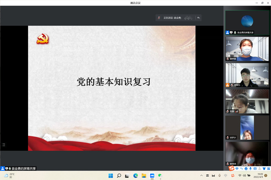Click signal bars icon in fourth tile
This screenshot has width=271, height=180.
237,111
